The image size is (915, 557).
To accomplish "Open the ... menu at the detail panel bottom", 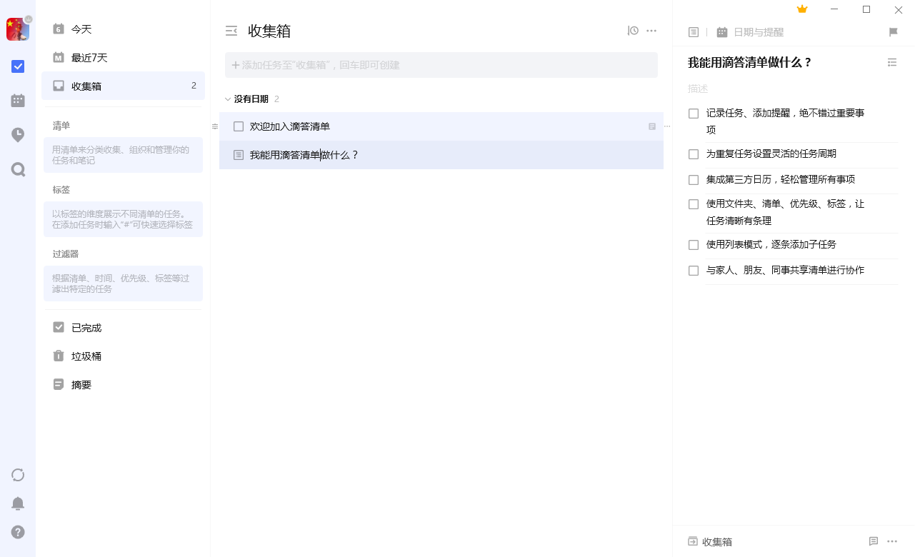I will pyautogui.click(x=892, y=541).
